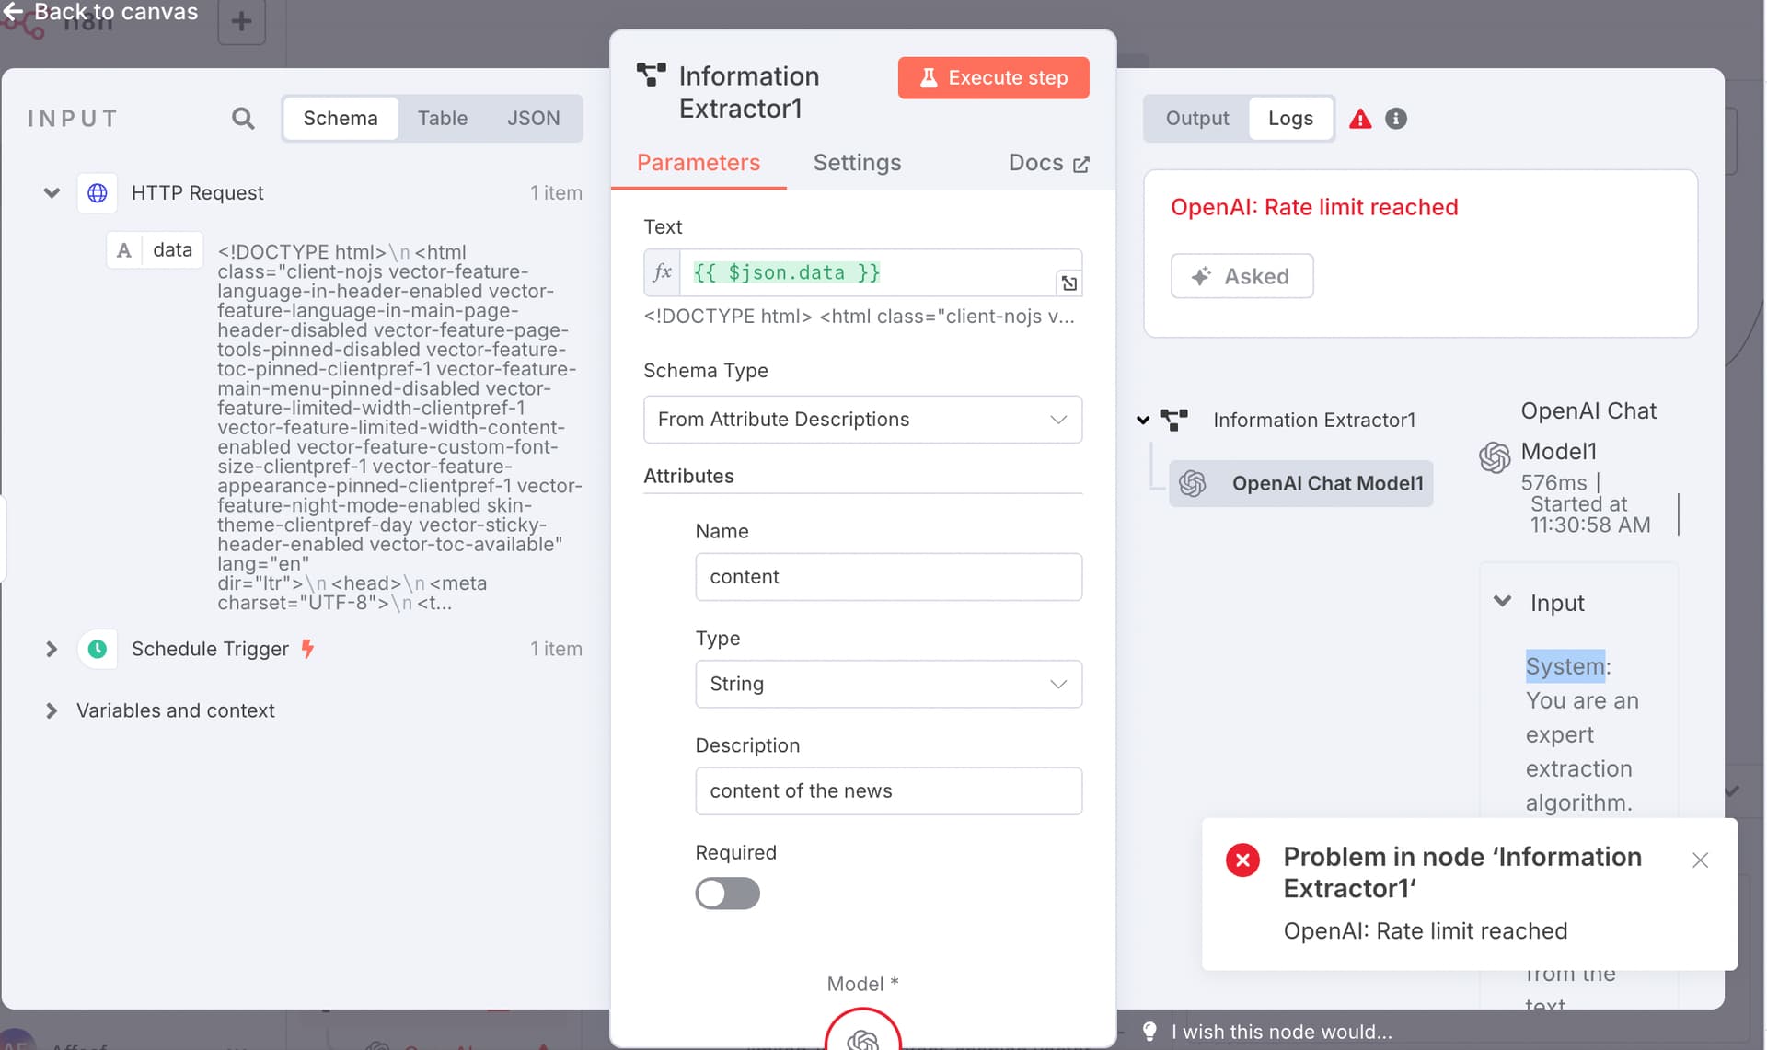This screenshot has height=1050, width=1767.
Task: Switch to JSON view
Action: point(533,118)
